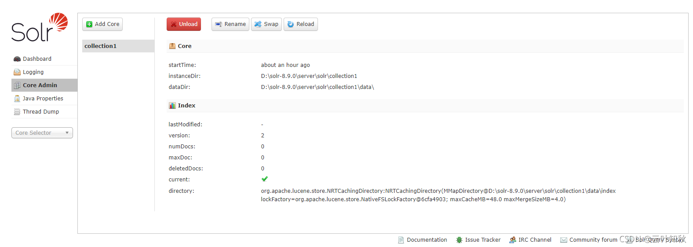The width and height of the screenshot is (693, 247).
Task: Click the Core section box icon
Action: point(172,46)
